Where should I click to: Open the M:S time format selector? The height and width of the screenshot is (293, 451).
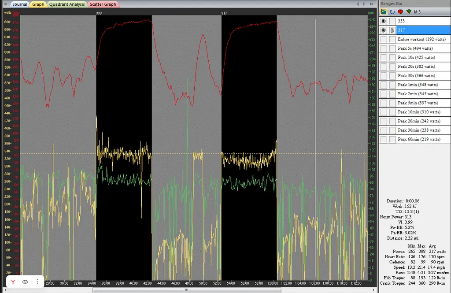pyautogui.click(x=417, y=11)
